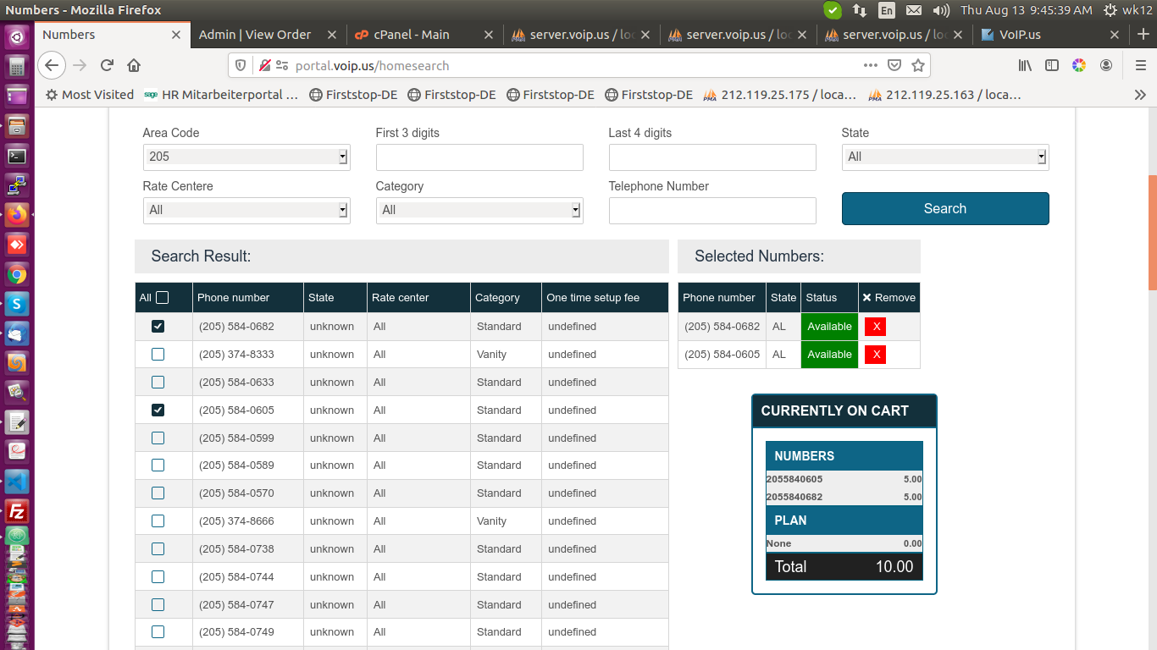
Task: Show the tracking protection shield info
Action: [241, 65]
